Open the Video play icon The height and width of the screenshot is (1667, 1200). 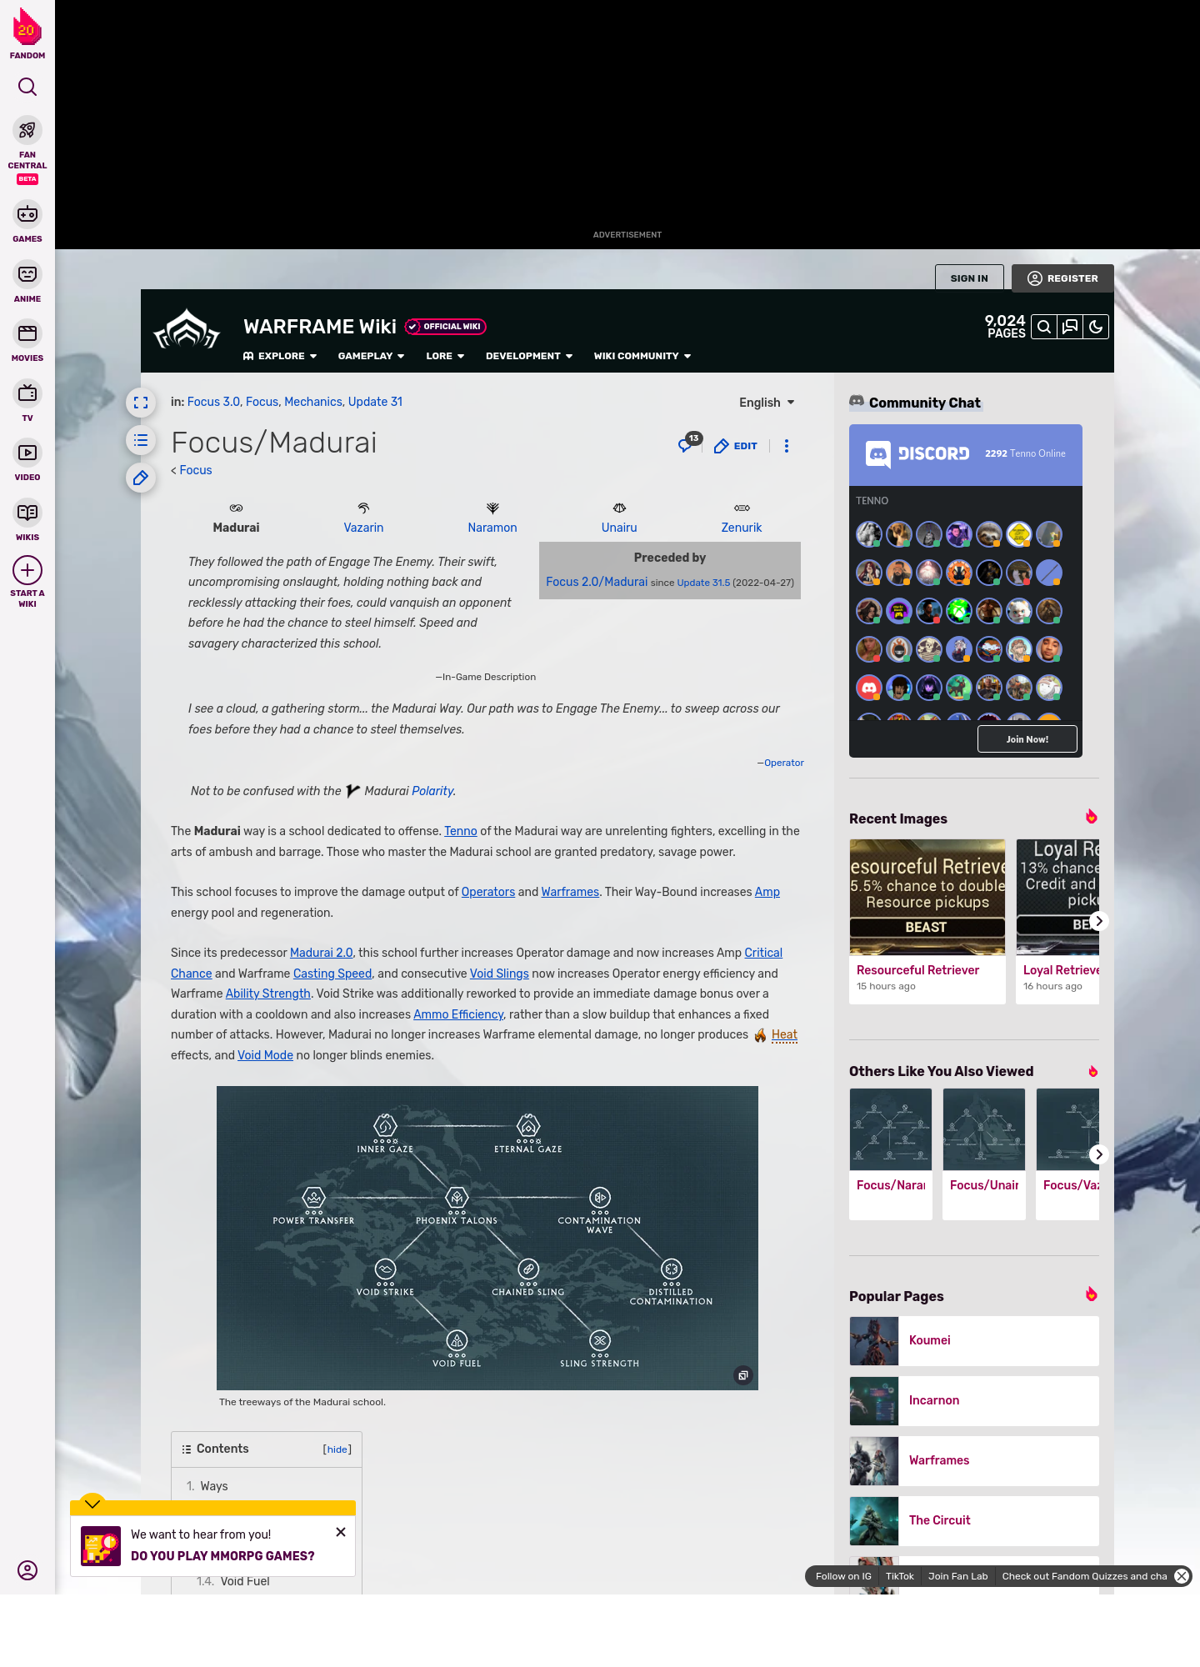pyautogui.click(x=27, y=453)
